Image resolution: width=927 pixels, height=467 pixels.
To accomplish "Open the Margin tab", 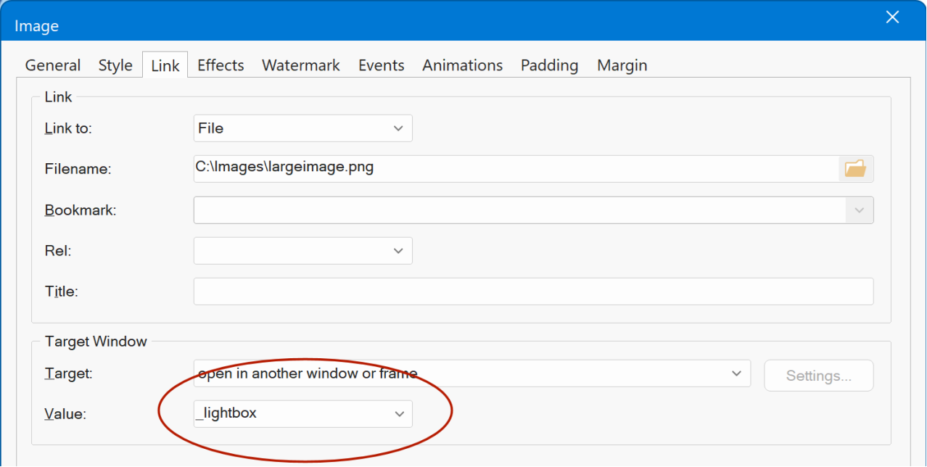I will pos(622,65).
